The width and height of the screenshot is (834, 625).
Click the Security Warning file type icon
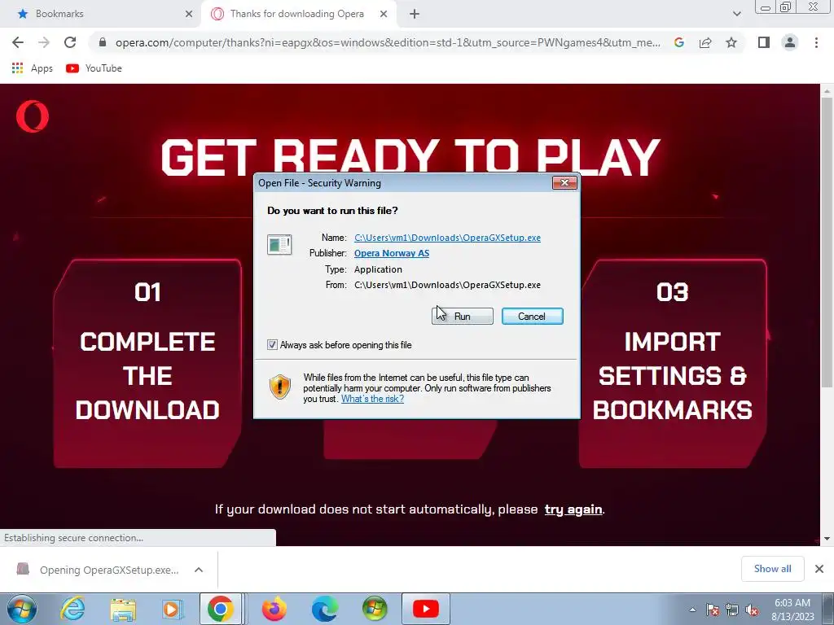click(x=279, y=244)
